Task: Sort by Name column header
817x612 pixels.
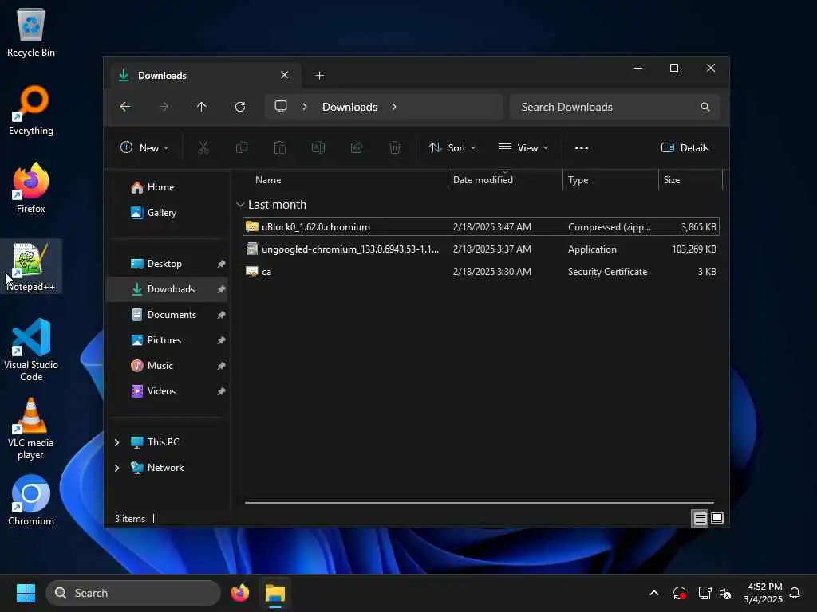Action: [344, 180]
